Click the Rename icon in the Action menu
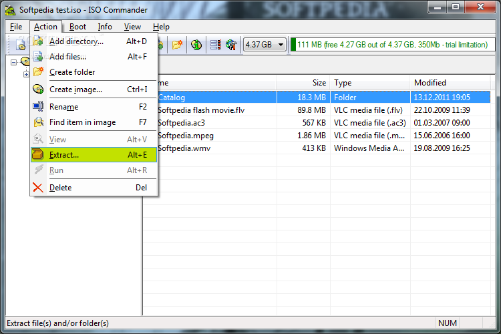This screenshot has width=501, height=334. tap(38, 106)
